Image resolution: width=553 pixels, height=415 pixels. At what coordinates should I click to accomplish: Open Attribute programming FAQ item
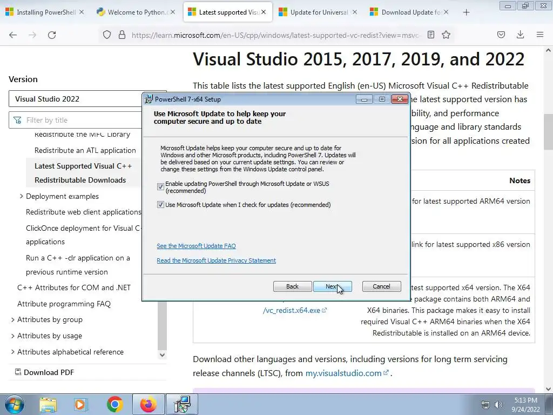pos(64,304)
